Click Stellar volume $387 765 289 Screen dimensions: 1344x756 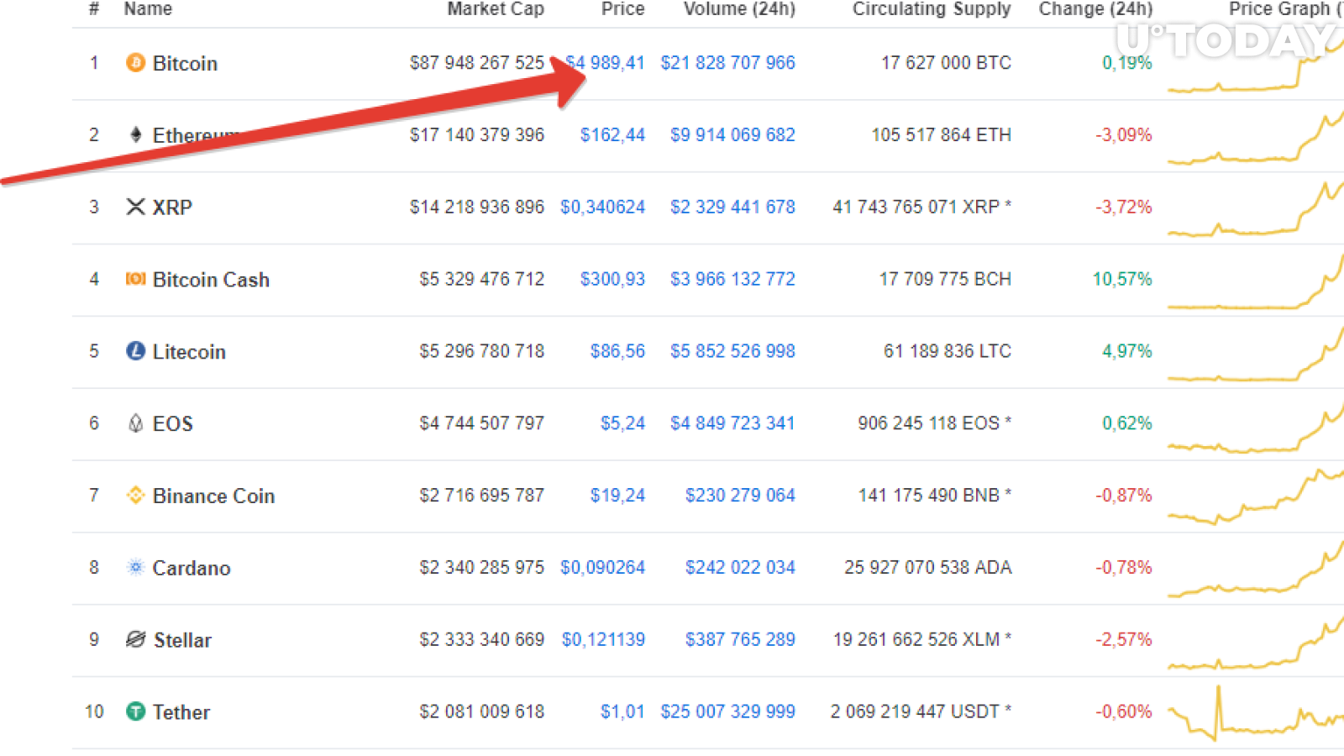(x=740, y=641)
